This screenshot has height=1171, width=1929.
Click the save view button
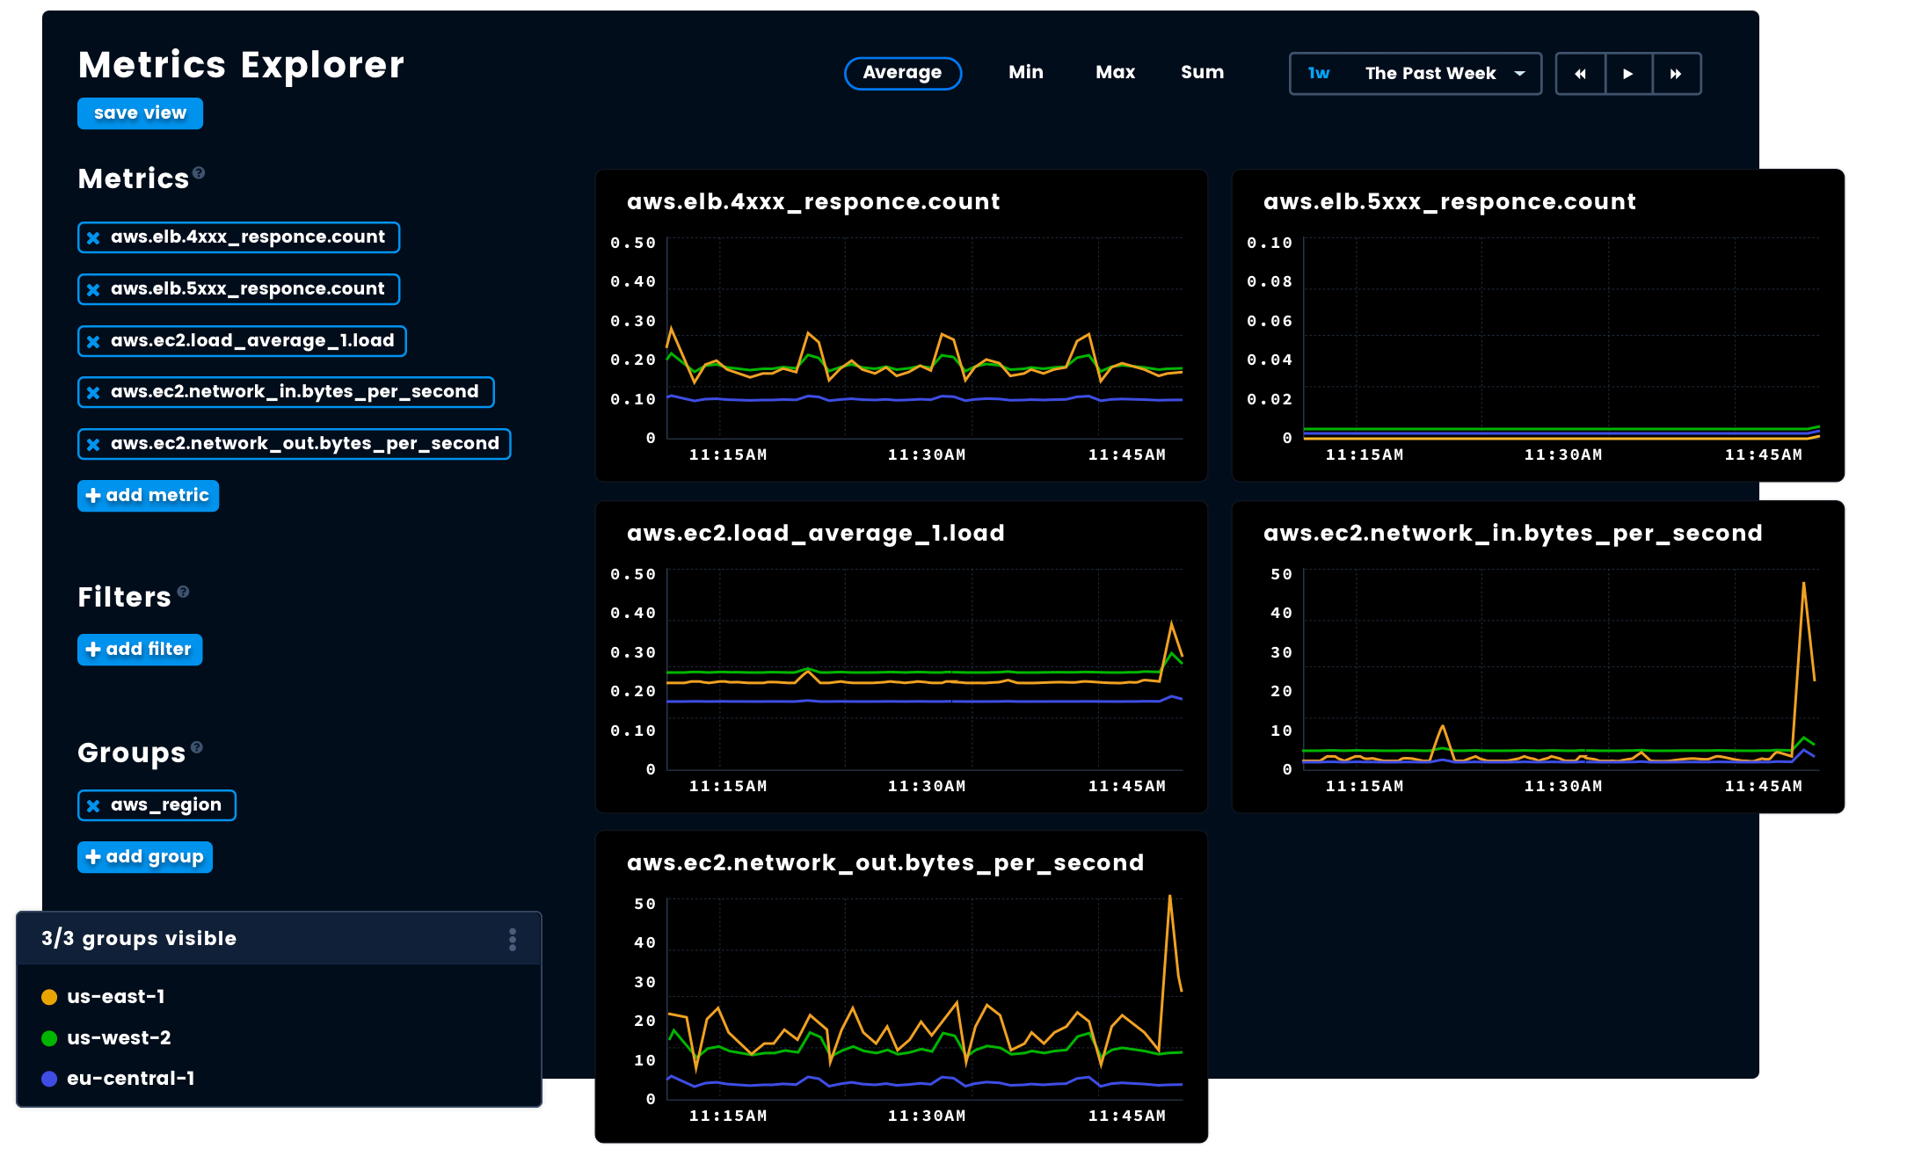pos(140,113)
